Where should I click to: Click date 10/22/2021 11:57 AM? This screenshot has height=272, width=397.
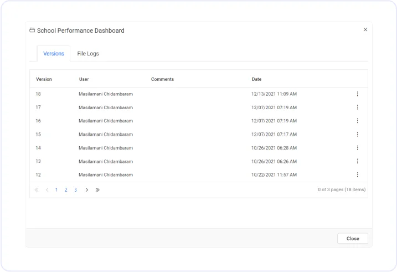coord(274,175)
